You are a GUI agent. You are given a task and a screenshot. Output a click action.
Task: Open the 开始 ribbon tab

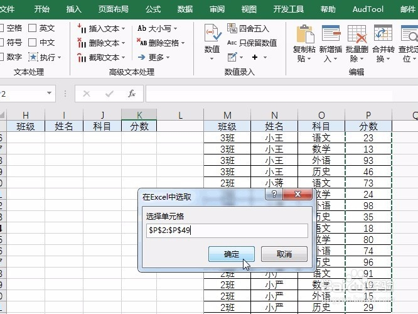tap(42, 9)
